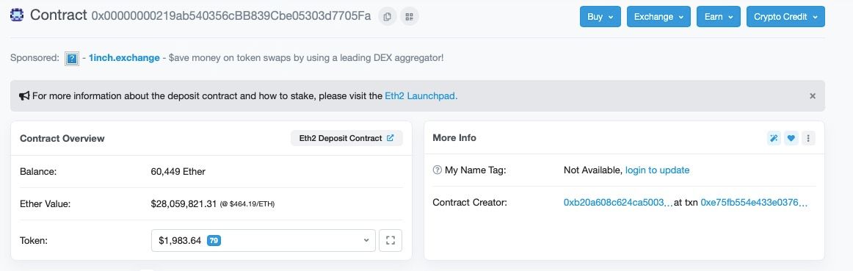
Task: Click the Eth2 Deposit Contract tag button
Action: [x=346, y=138]
